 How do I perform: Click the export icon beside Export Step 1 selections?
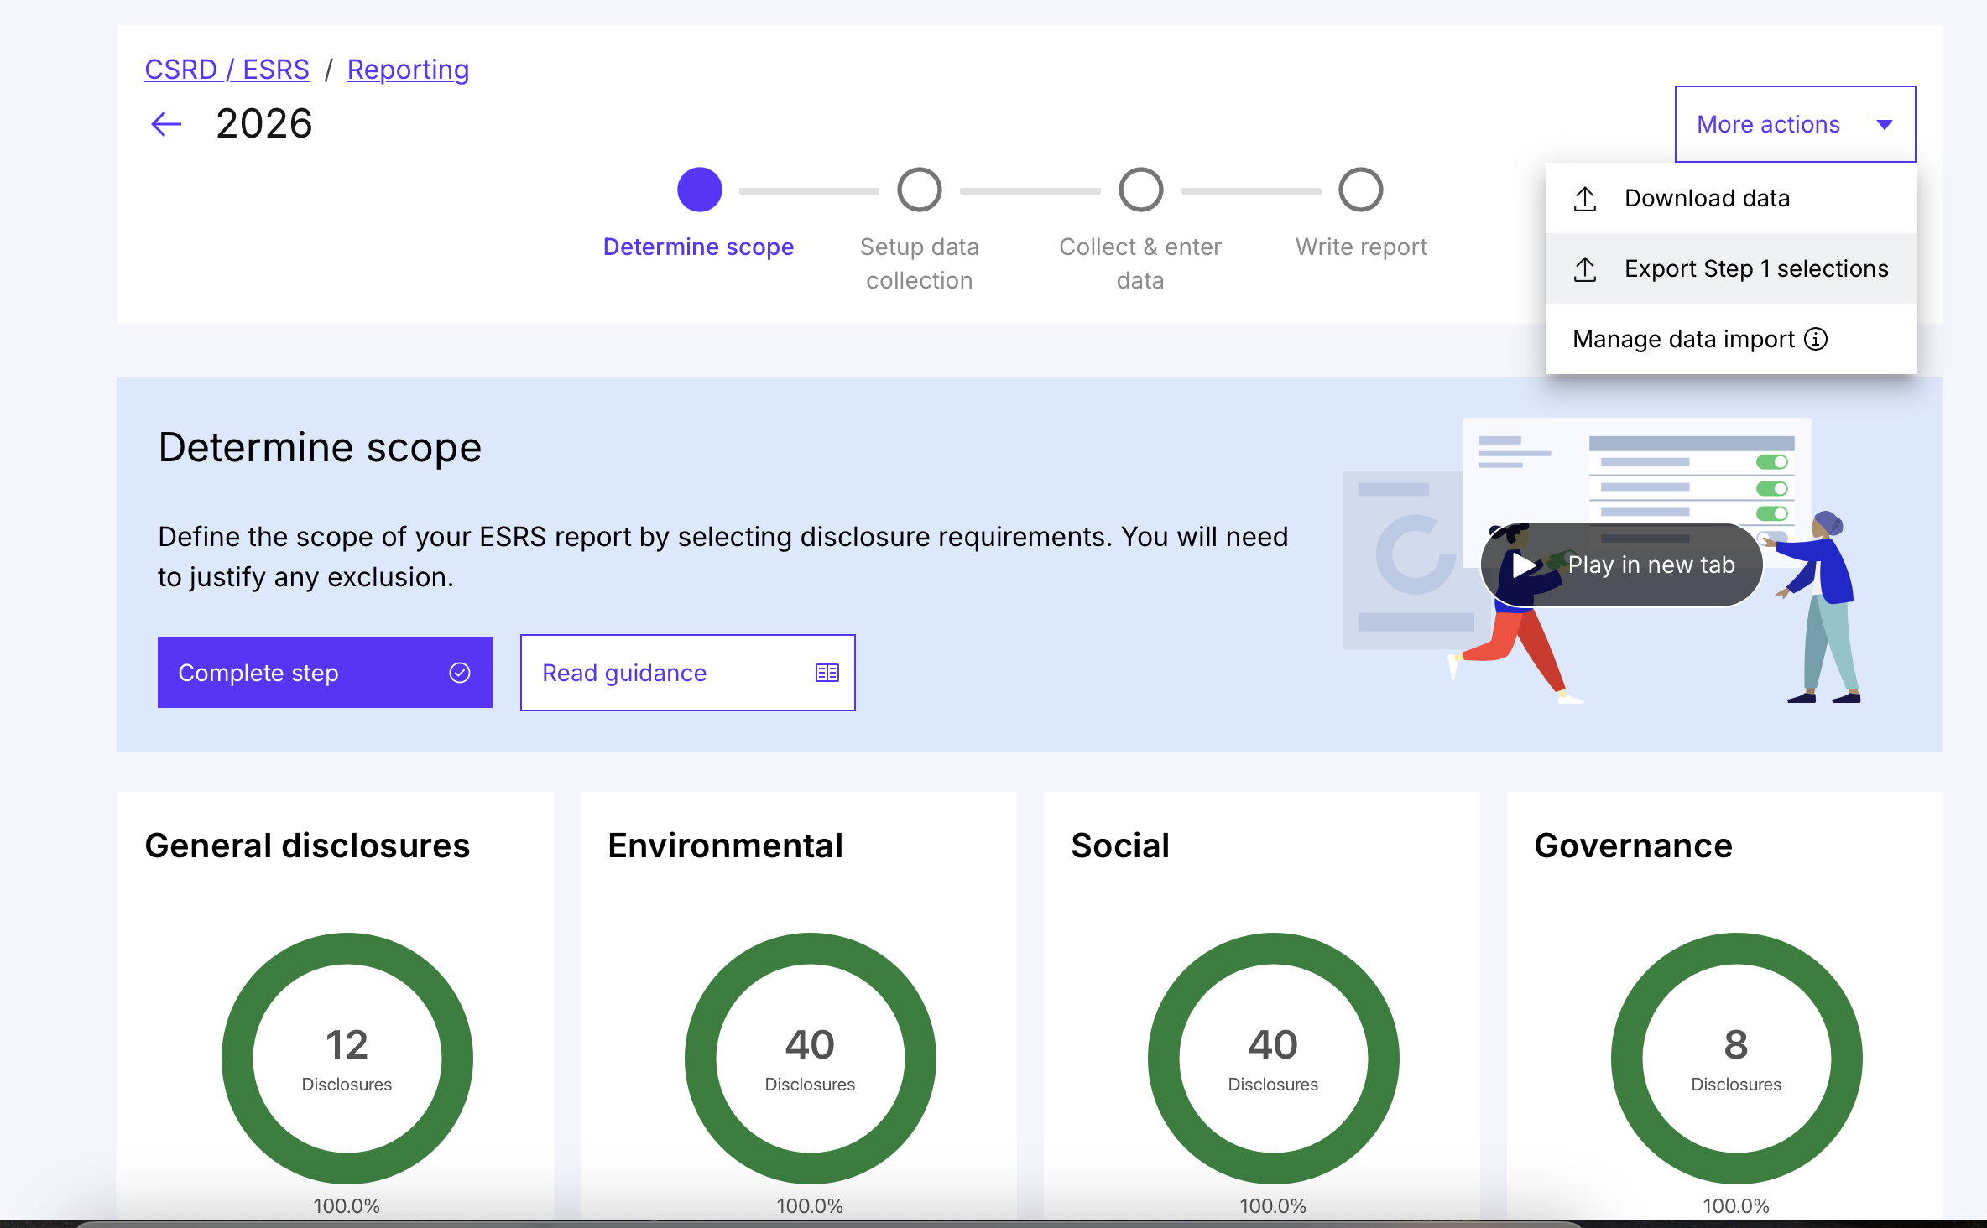point(1584,269)
